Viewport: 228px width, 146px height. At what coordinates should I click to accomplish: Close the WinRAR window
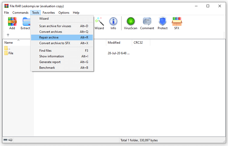(220, 6)
